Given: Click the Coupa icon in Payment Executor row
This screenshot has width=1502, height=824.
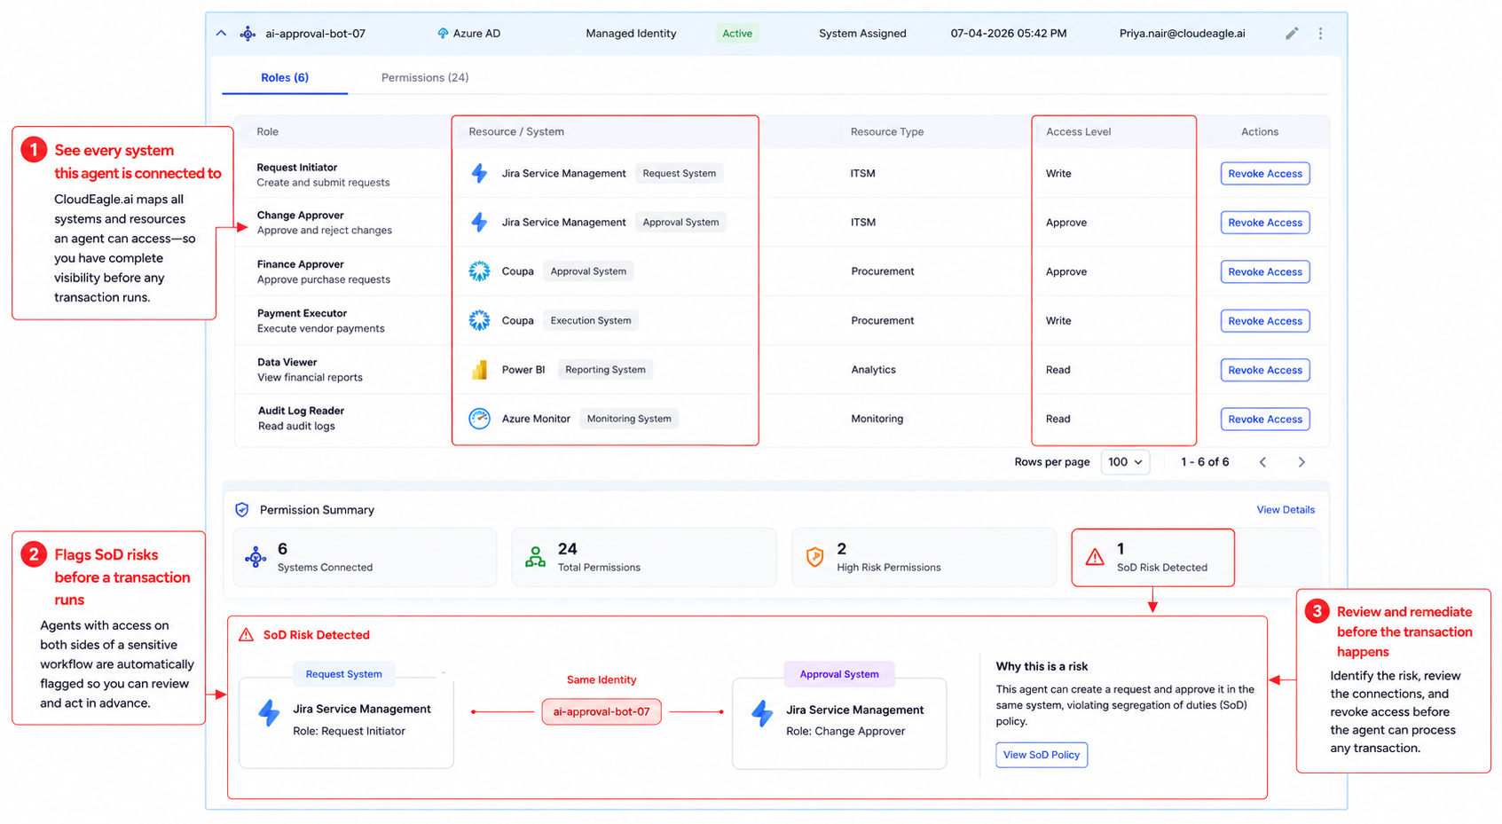Looking at the screenshot, I should 479,320.
